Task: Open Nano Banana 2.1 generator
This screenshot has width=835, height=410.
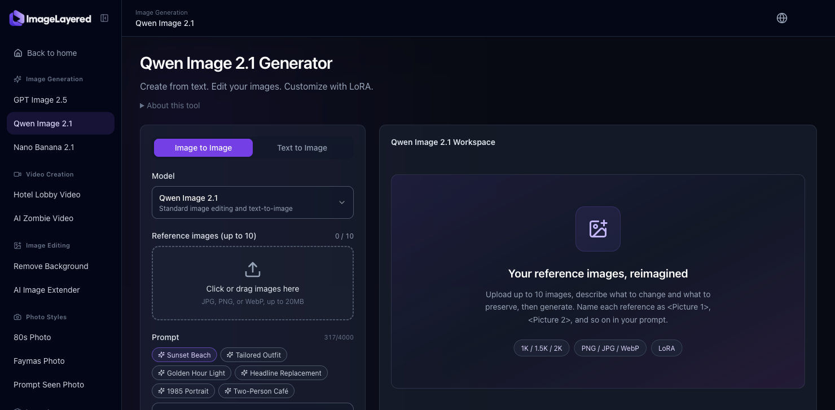Action: point(60,147)
